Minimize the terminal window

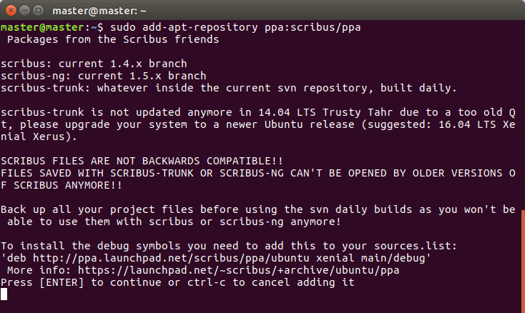coord(24,11)
